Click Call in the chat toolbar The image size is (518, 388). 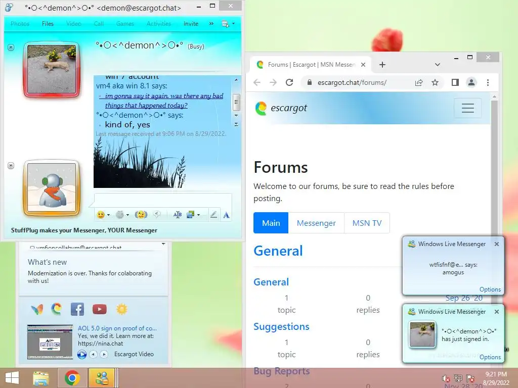99,24
